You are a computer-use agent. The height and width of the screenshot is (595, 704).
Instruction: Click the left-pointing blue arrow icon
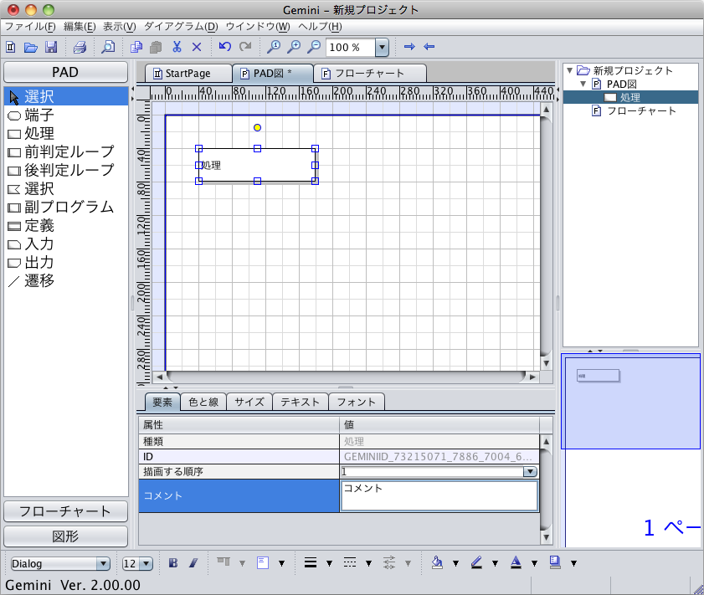429,46
